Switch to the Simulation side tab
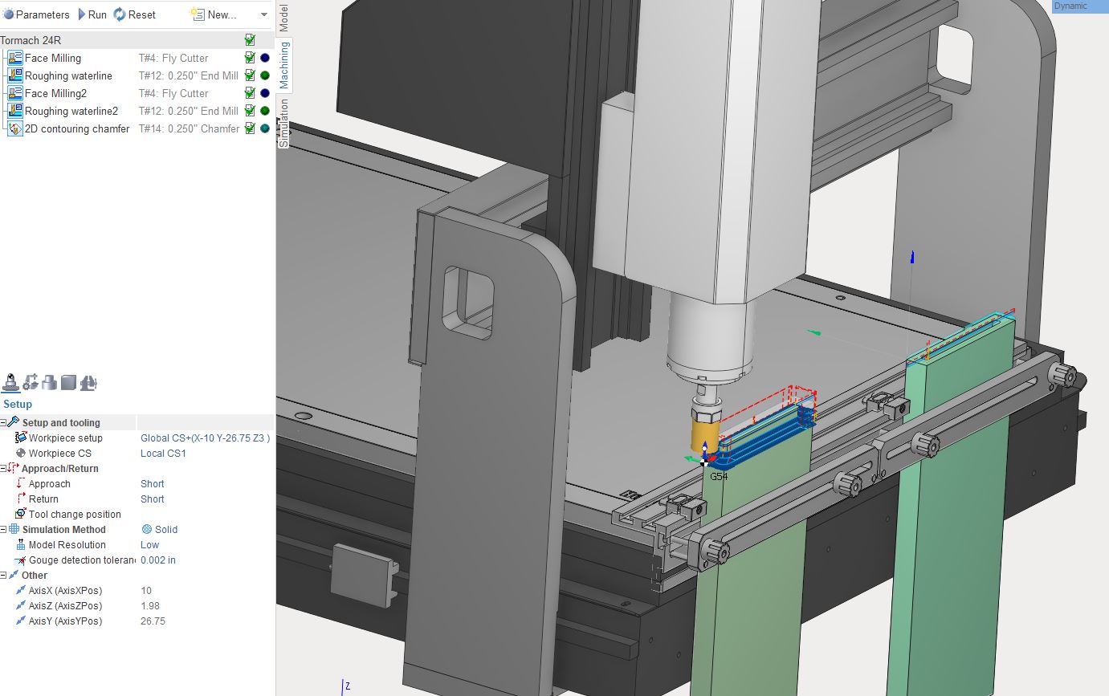1109x696 pixels. pyautogui.click(x=283, y=123)
